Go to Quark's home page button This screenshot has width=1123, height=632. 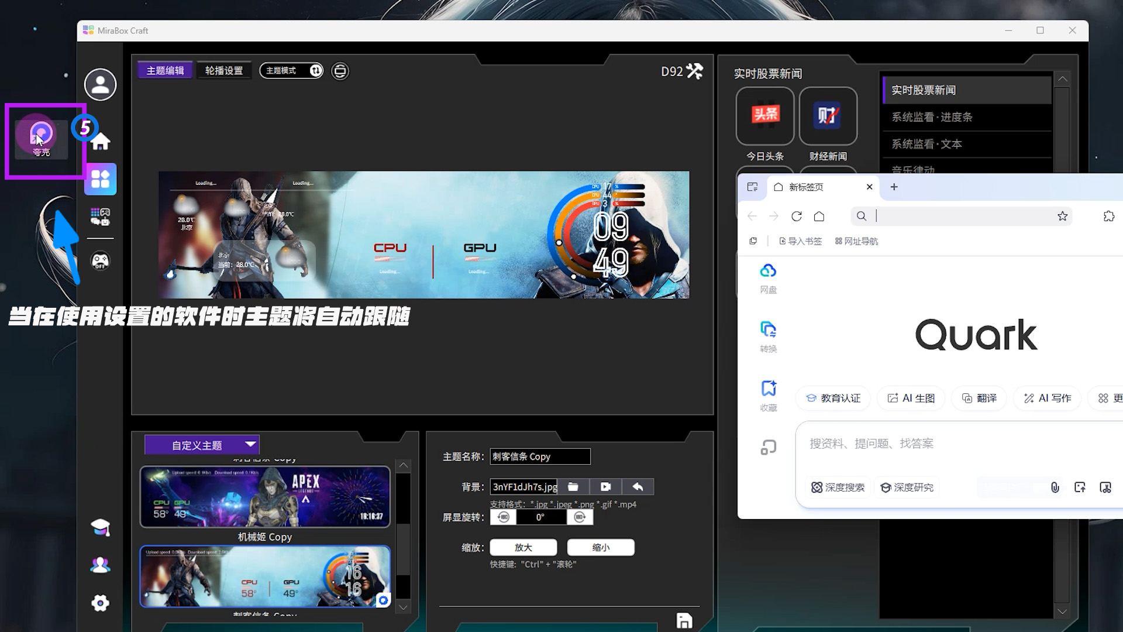tap(819, 217)
